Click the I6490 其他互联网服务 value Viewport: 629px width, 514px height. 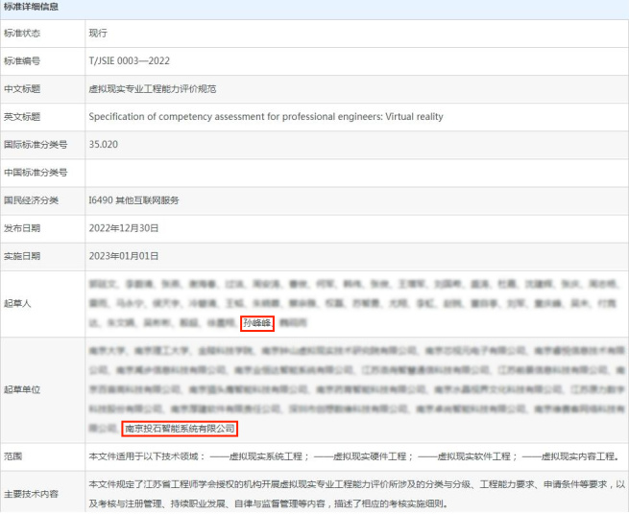tap(133, 199)
